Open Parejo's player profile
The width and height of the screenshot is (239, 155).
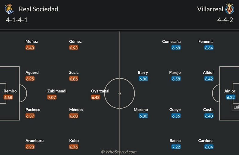[175, 72]
